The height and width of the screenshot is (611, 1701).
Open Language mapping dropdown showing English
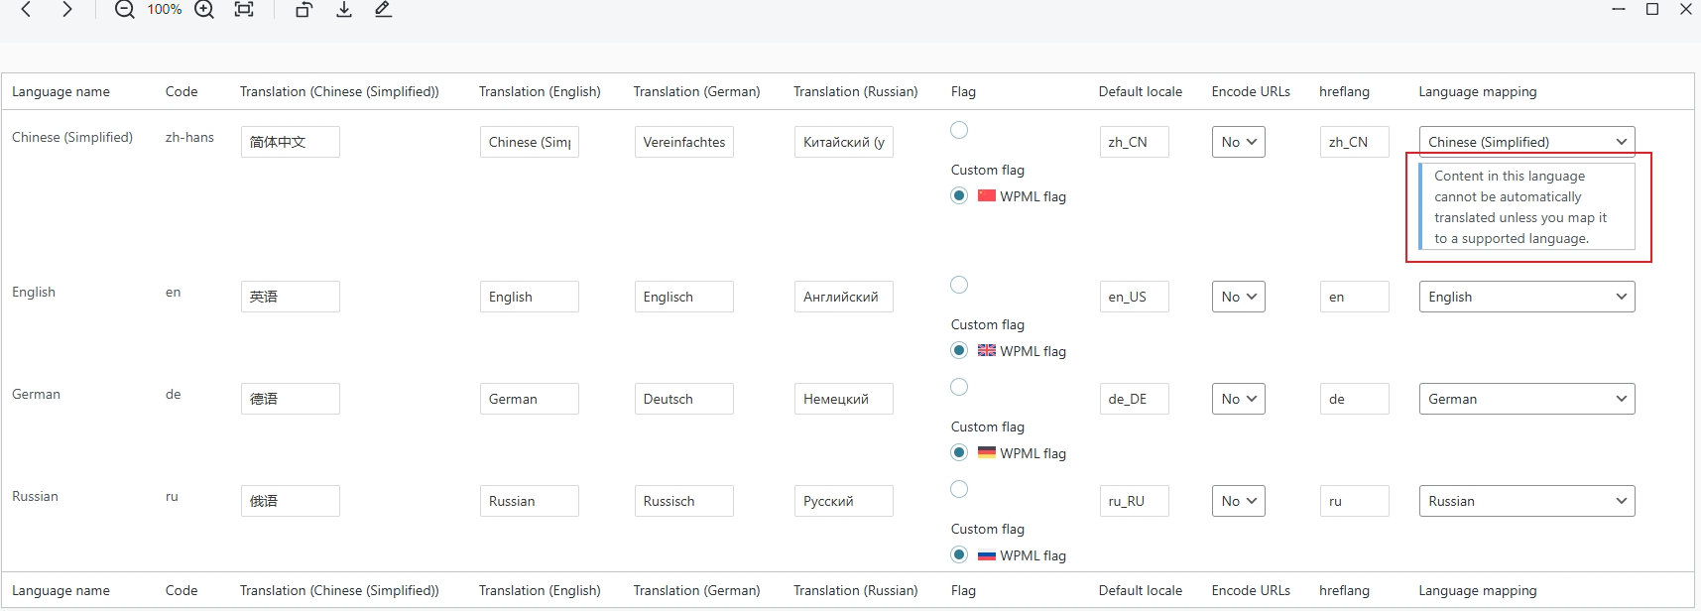[1526, 297]
